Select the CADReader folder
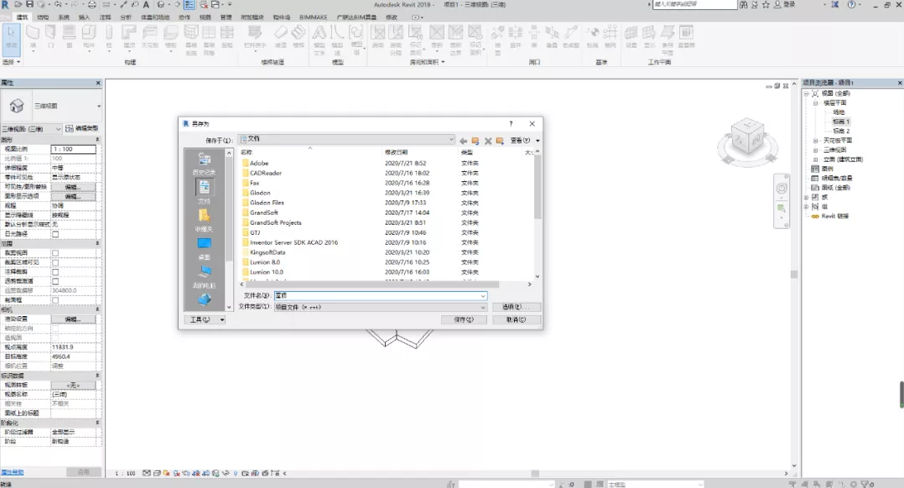 coord(266,173)
